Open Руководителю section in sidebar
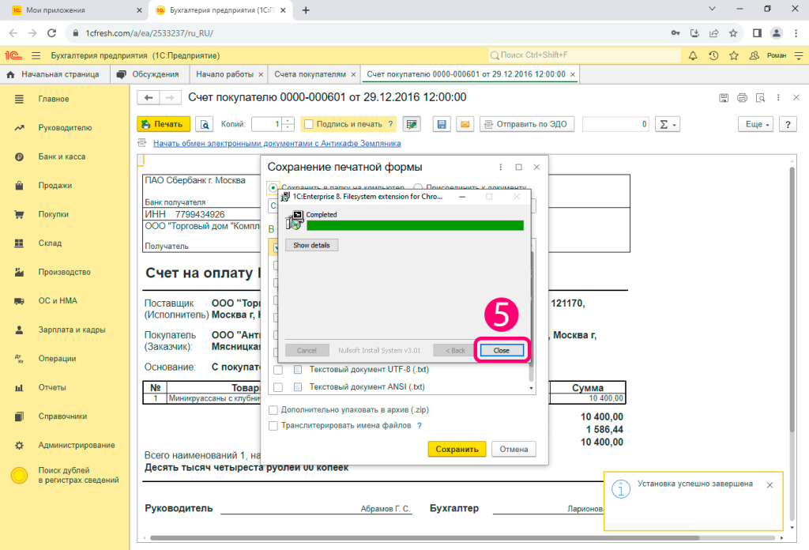Image resolution: width=809 pixels, height=550 pixels. pyautogui.click(x=65, y=127)
